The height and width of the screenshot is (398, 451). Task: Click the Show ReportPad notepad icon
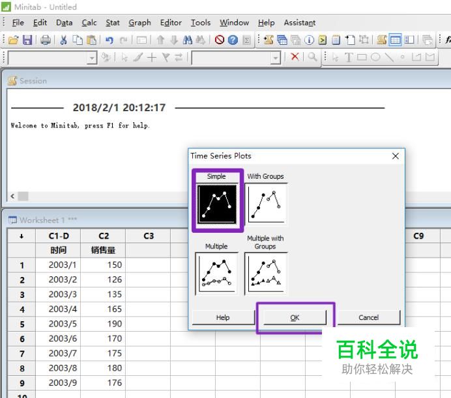click(x=336, y=40)
